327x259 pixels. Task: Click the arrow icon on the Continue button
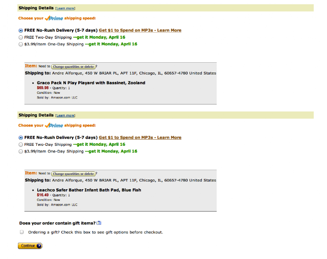pyautogui.click(x=39, y=246)
